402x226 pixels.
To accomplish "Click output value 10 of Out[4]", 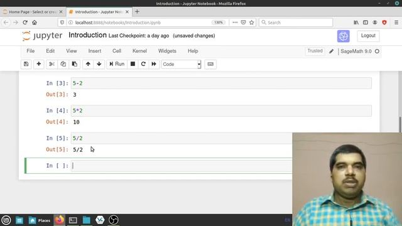I will click(76, 122).
